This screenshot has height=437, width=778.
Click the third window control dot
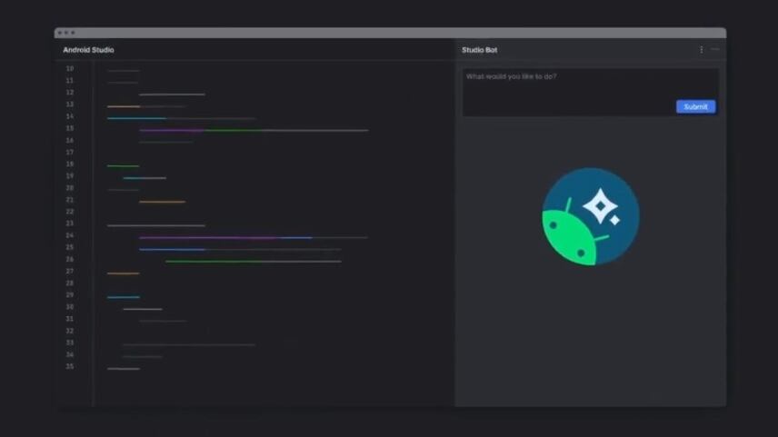73,33
